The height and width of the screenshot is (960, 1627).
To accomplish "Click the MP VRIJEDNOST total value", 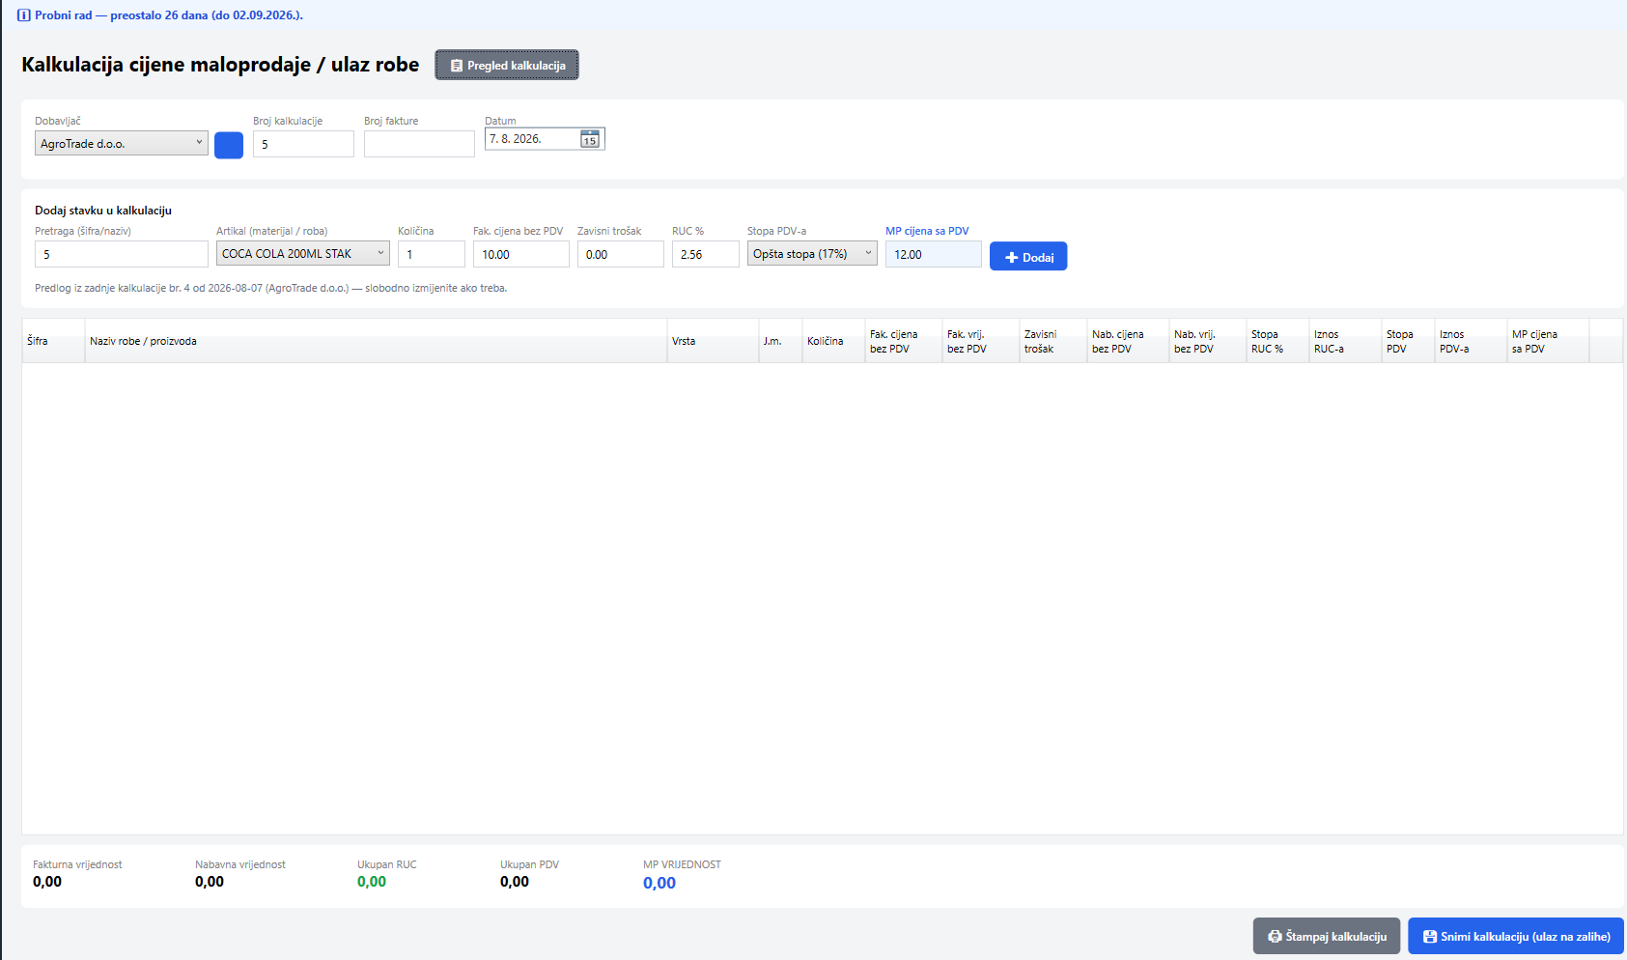I will point(659,883).
